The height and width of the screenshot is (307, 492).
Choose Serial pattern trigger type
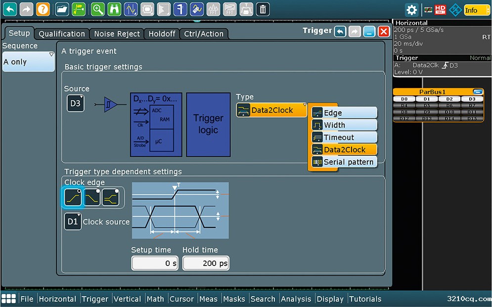click(344, 162)
